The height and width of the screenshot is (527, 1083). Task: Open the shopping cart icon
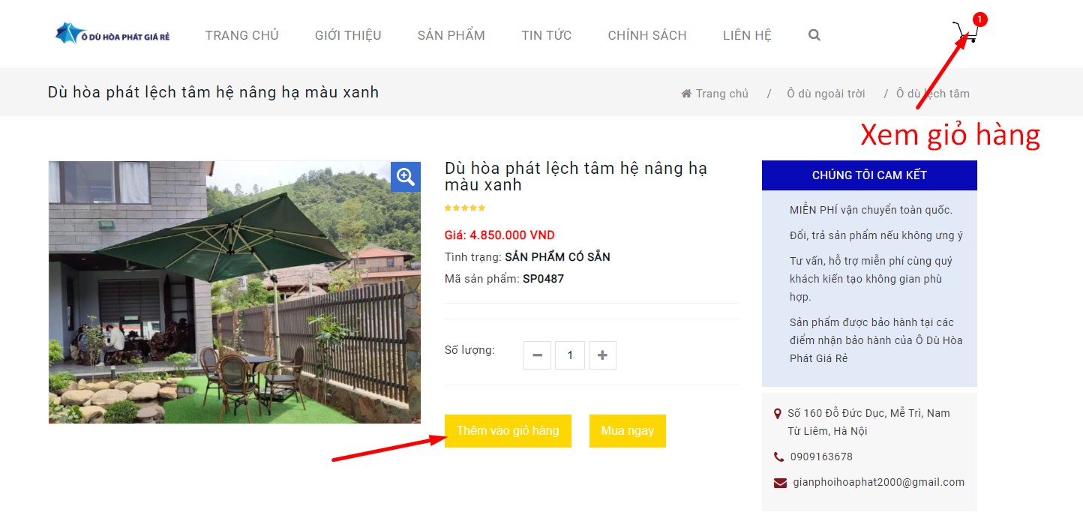(964, 33)
